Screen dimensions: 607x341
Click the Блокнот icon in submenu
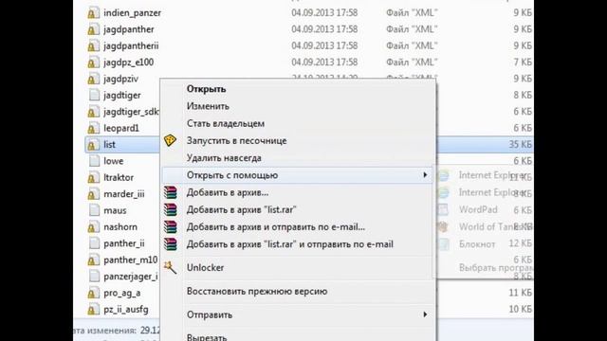(x=444, y=244)
